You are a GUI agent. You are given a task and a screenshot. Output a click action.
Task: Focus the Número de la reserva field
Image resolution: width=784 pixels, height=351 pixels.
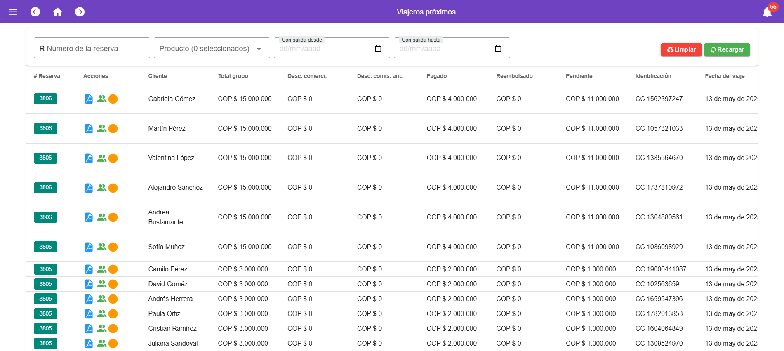[x=92, y=49]
